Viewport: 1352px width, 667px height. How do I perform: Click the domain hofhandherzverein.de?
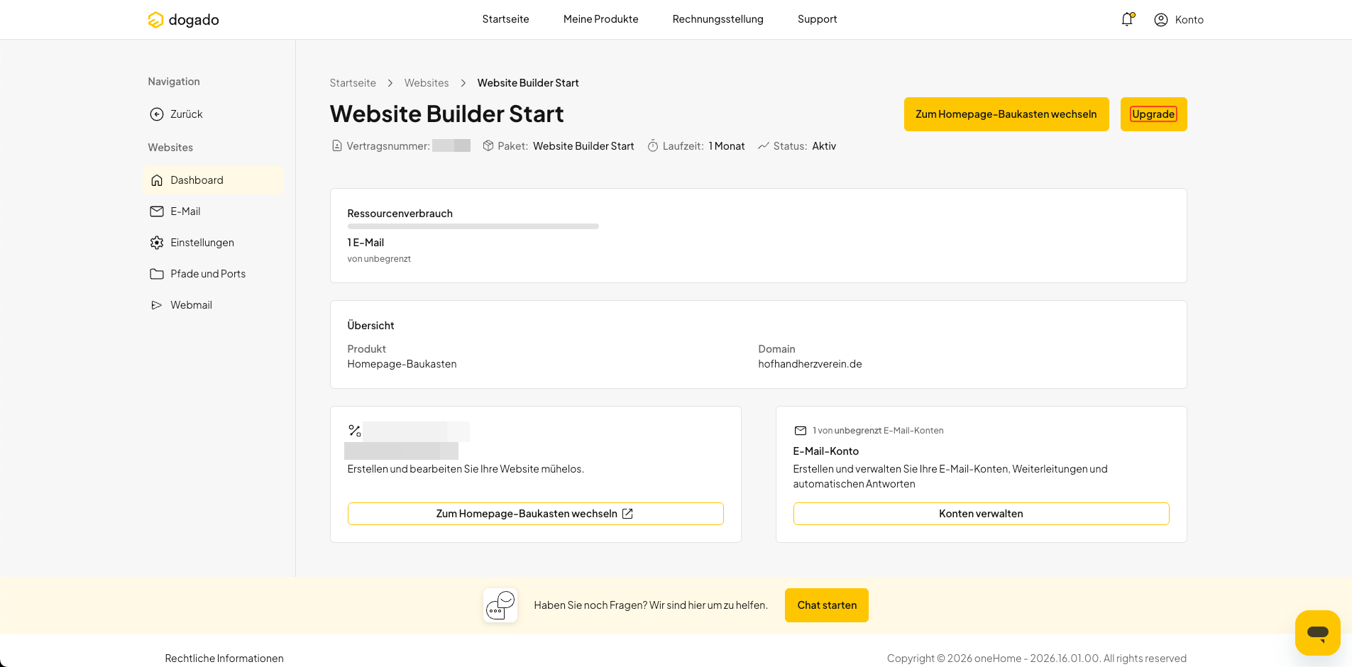[810, 364]
